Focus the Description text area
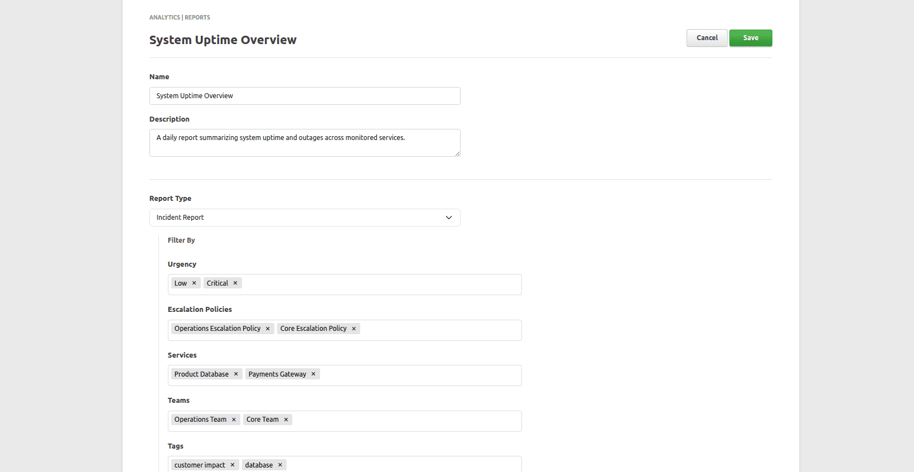The image size is (914, 472). click(304, 143)
